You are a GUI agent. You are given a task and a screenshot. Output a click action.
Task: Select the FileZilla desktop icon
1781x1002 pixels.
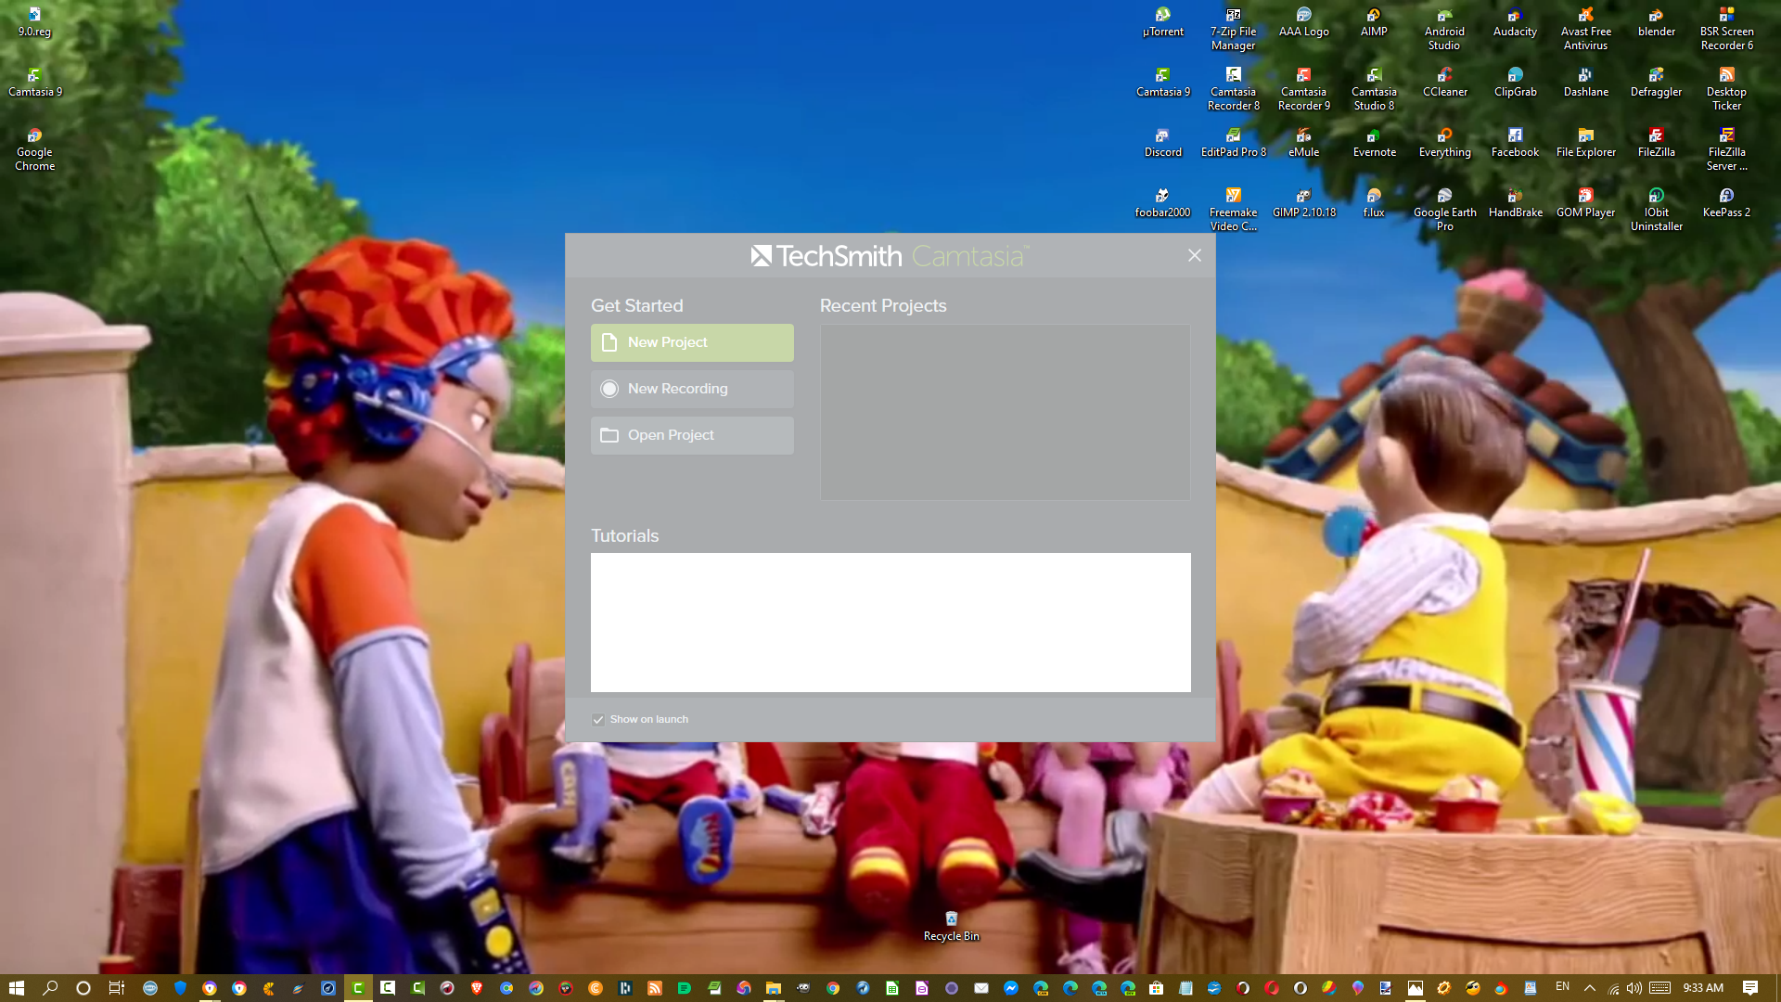click(1656, 143)
